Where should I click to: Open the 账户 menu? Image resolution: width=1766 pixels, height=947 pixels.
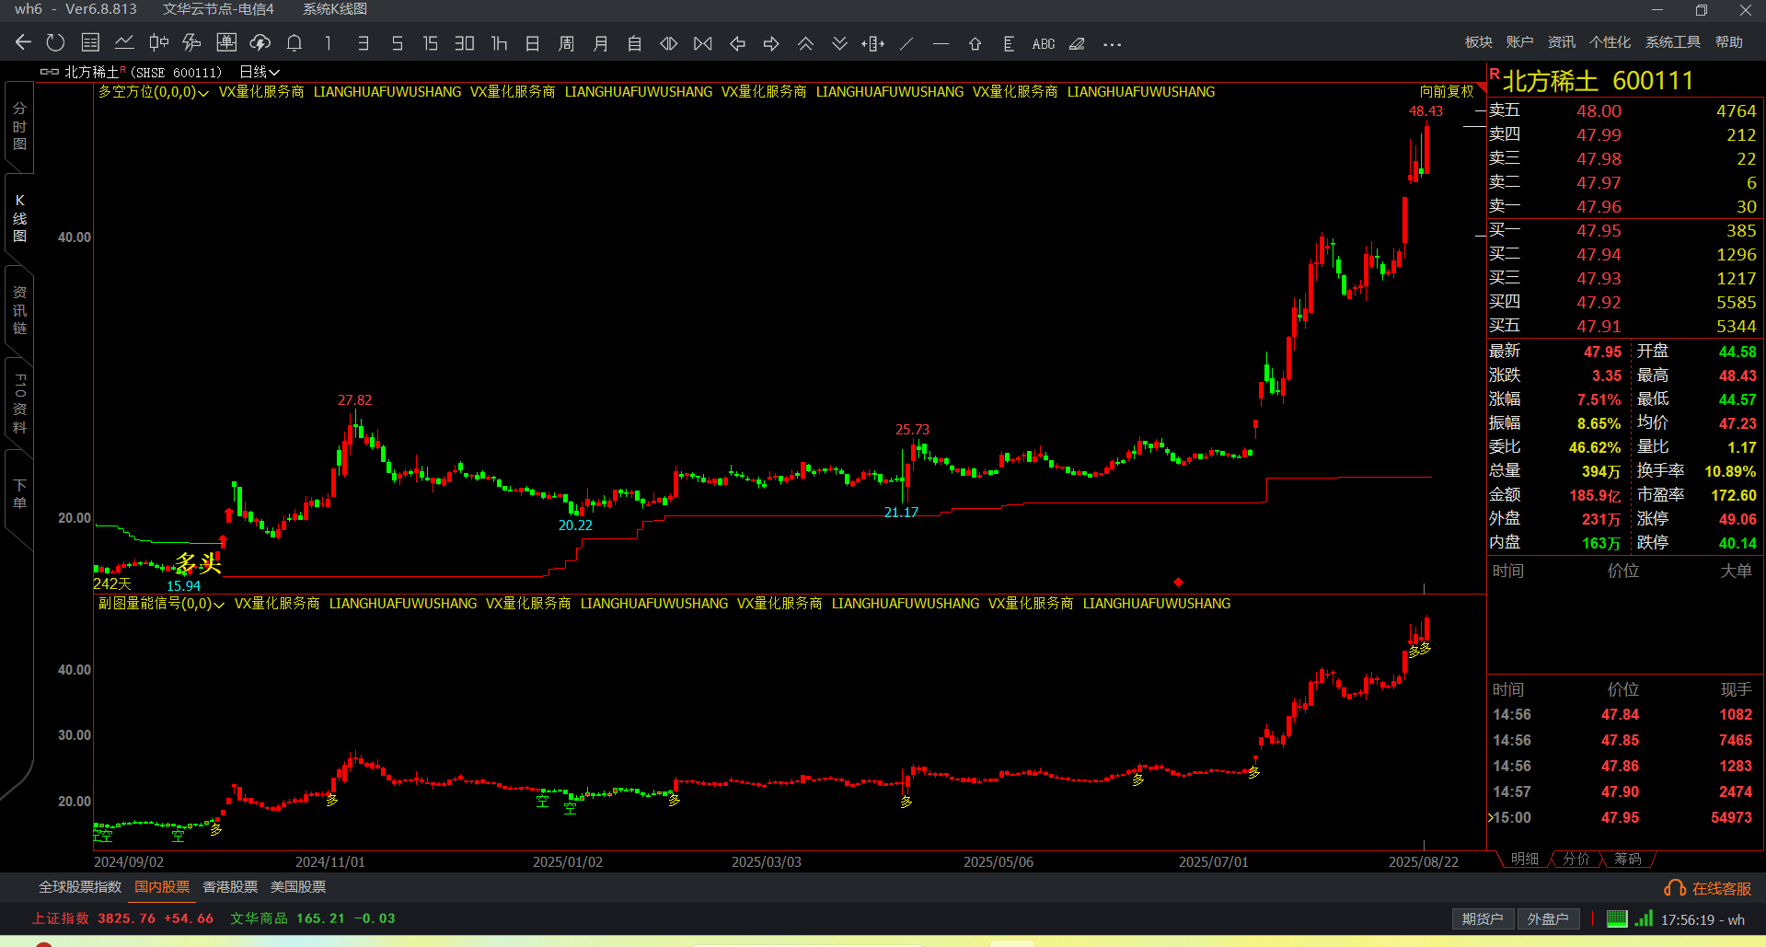tap(1519, 42)
